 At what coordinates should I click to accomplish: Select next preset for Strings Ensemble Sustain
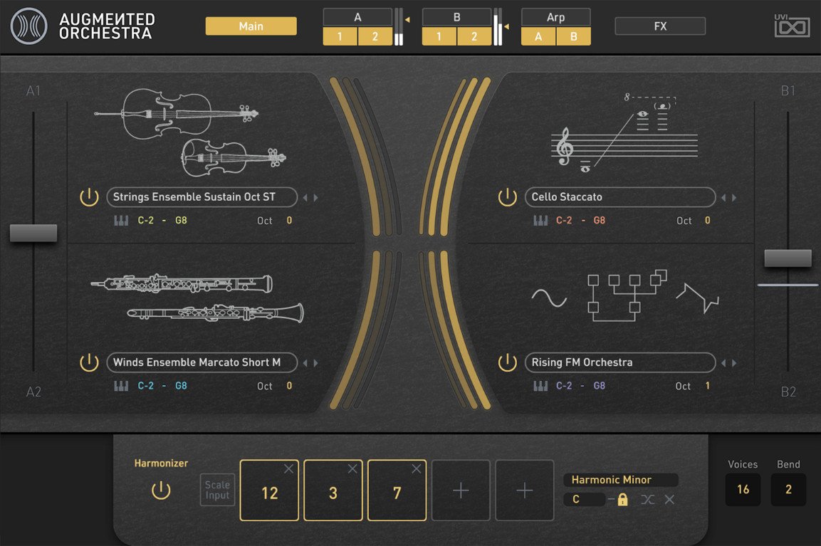coord(315,198)
